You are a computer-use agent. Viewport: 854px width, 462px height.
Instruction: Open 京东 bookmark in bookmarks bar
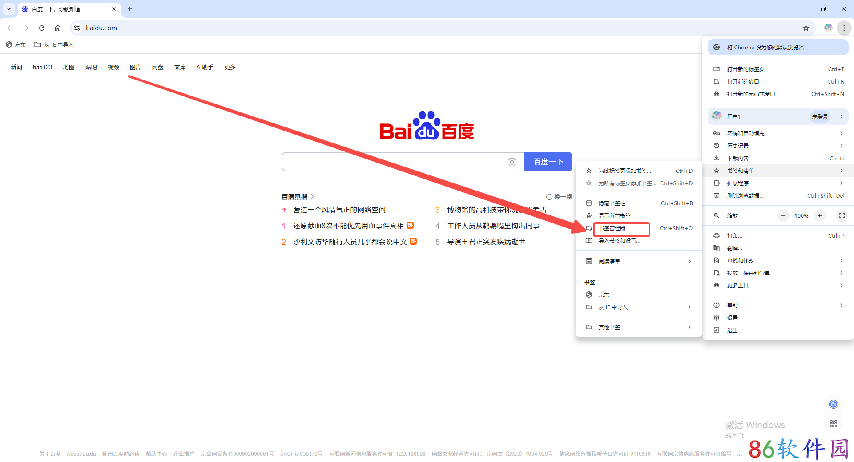(16, 44)
